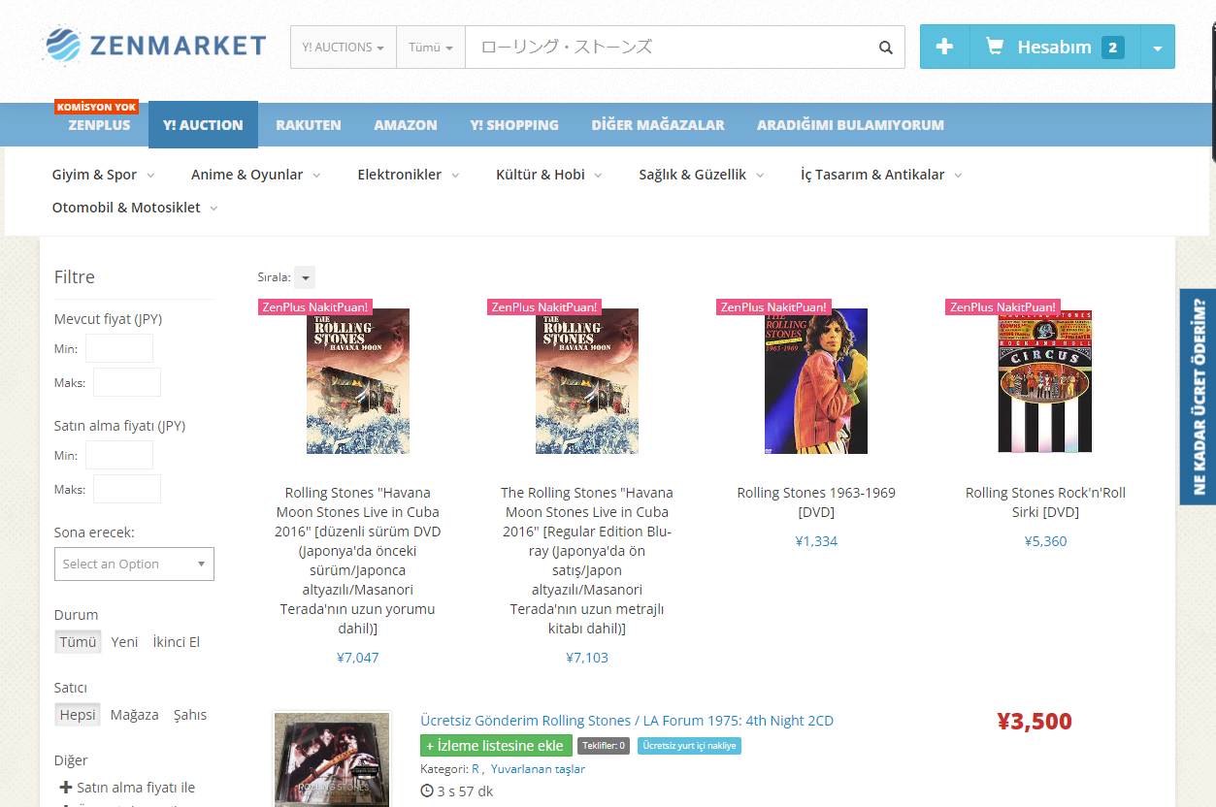Click Satın alma fiyatı Min input
This screenshot has width=1216, height=807.
tap(119, 455)
